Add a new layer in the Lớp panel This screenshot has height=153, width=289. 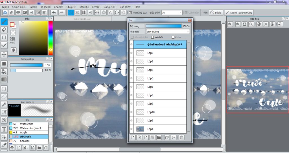(x=133, y=137)
